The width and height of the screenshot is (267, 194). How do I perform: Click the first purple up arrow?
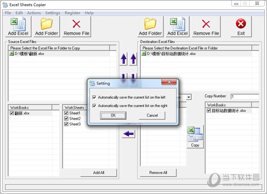tap(124, 59)
